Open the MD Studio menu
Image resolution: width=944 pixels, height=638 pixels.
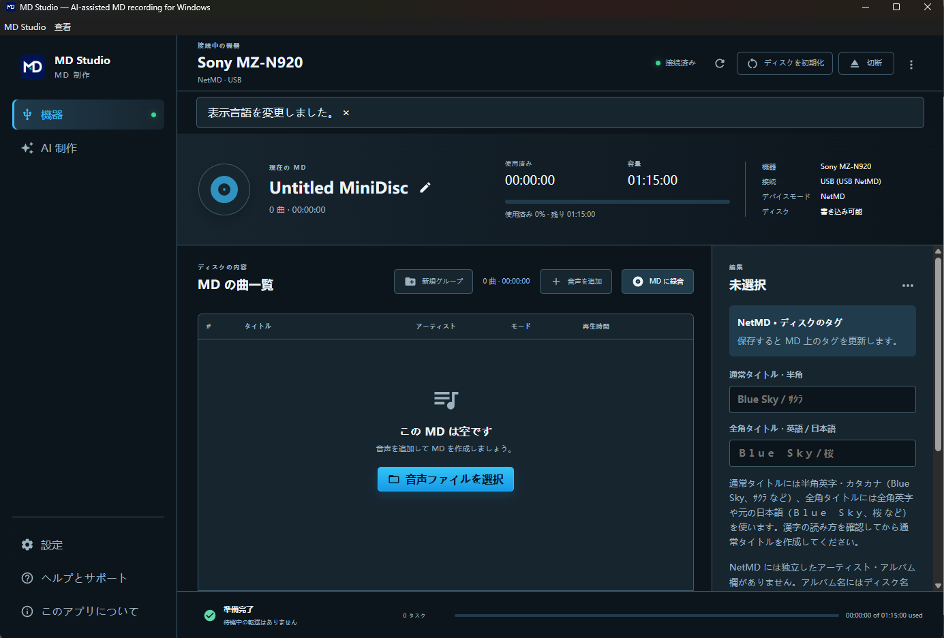point(25,27)
